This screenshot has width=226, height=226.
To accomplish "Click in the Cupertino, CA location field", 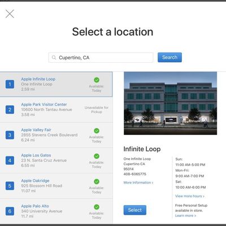I will (101, 58).
